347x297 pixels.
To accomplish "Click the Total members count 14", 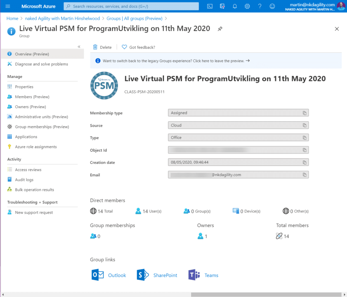I will click(x=282, y=236).
